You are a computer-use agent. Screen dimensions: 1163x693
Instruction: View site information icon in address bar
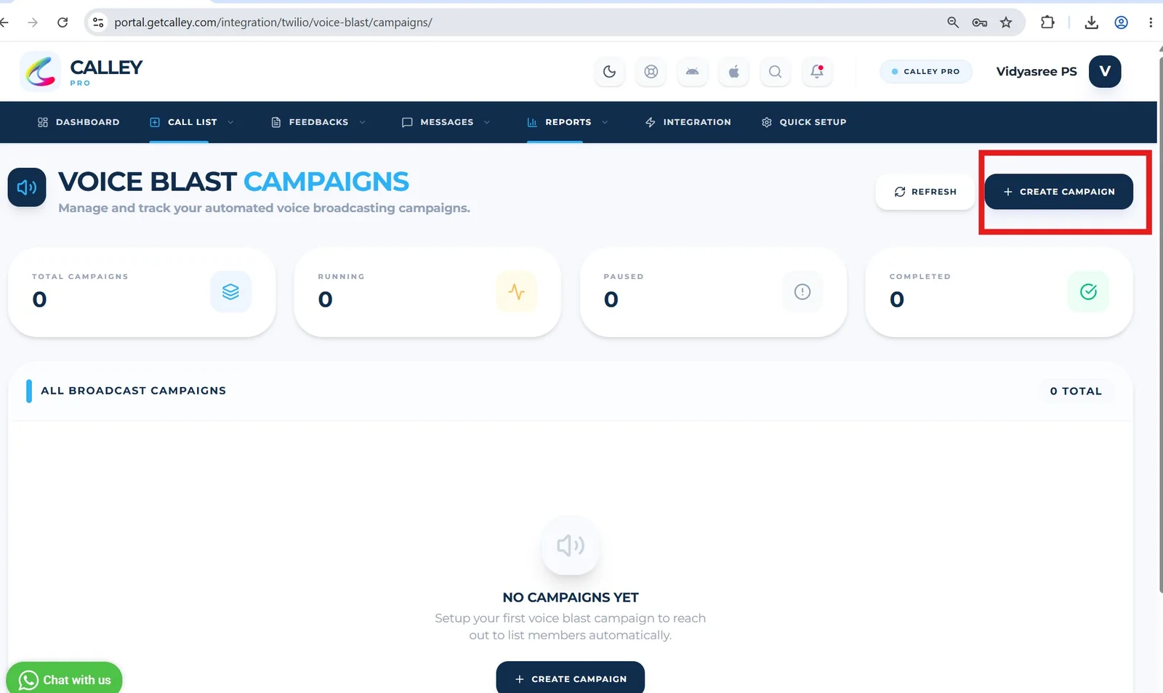[x=98, y=23]
